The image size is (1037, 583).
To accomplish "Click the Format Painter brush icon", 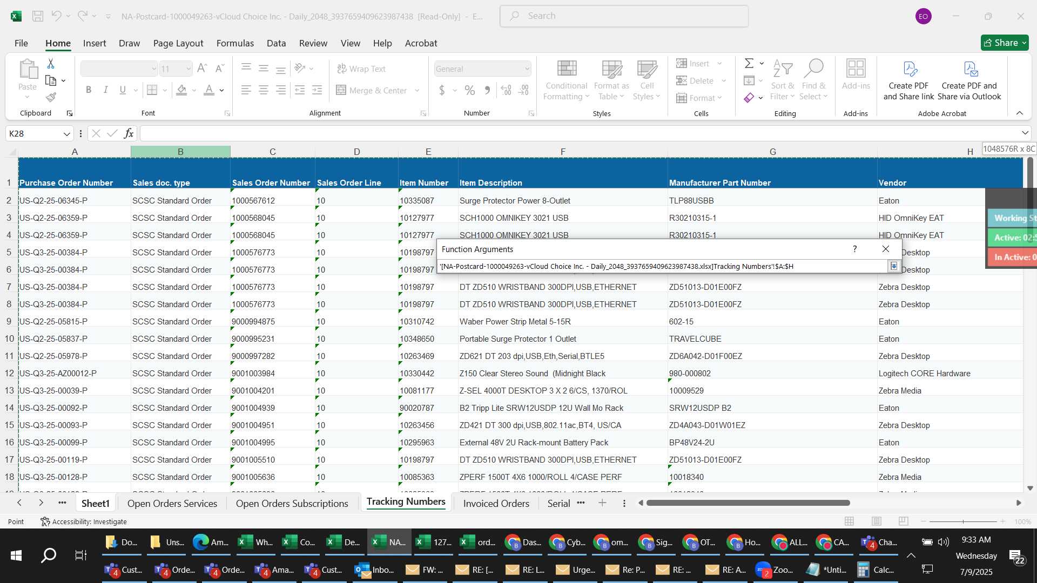I will pos(51,97).
